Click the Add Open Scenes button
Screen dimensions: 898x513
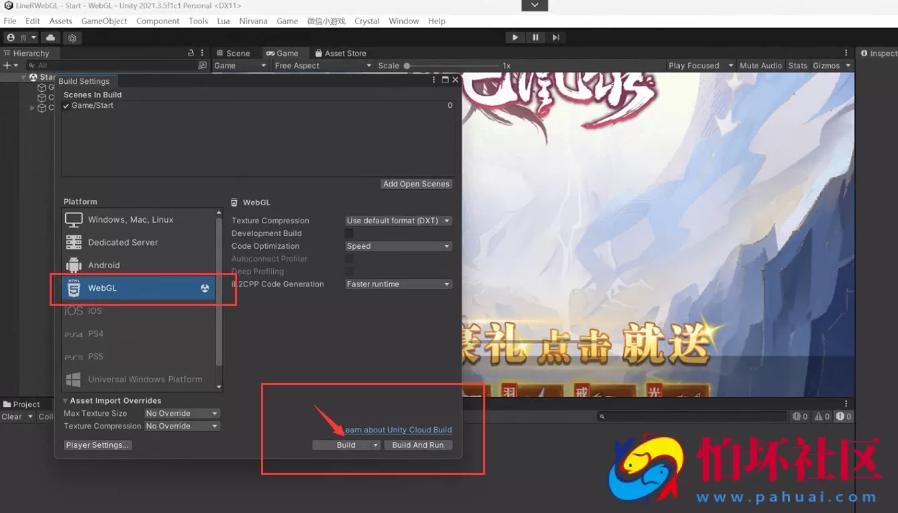[x=416, y=184]
